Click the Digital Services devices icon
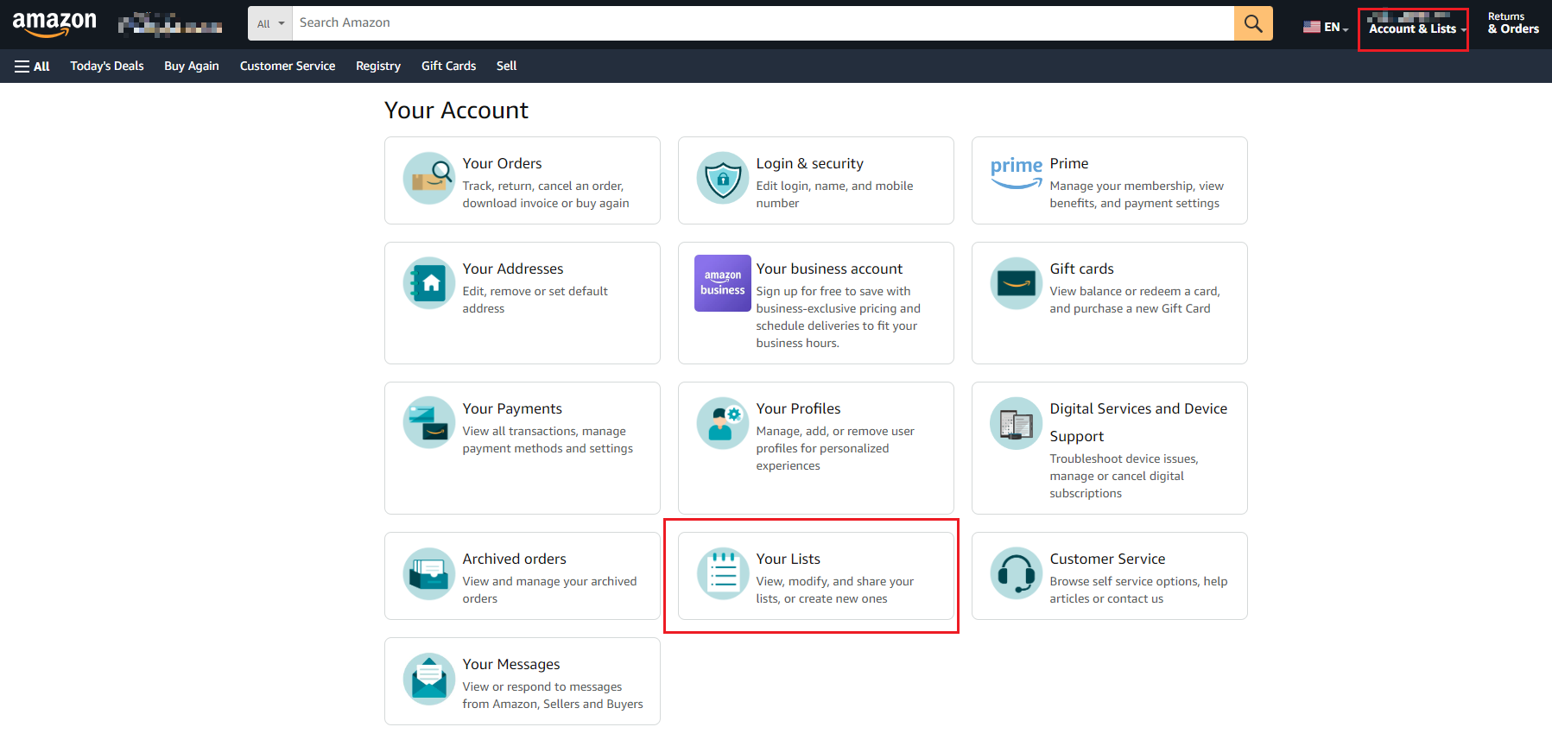1552x746 pixels. pos(1017,423)
